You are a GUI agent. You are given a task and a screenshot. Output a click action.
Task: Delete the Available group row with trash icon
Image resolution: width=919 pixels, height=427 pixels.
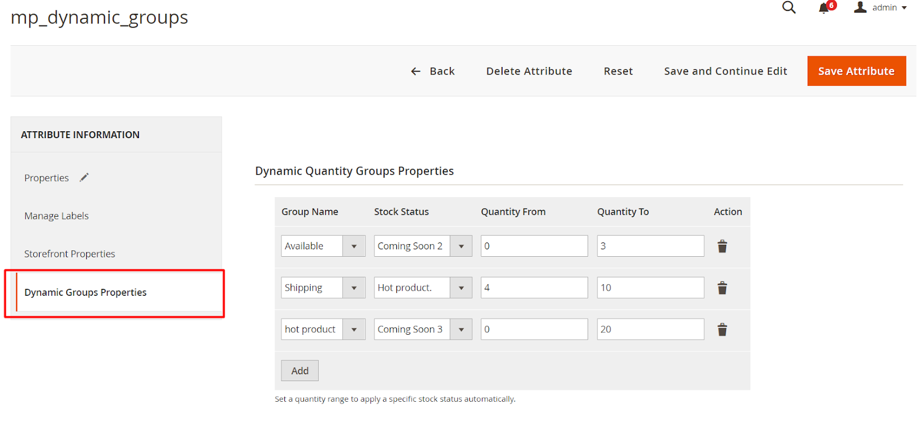722,246
